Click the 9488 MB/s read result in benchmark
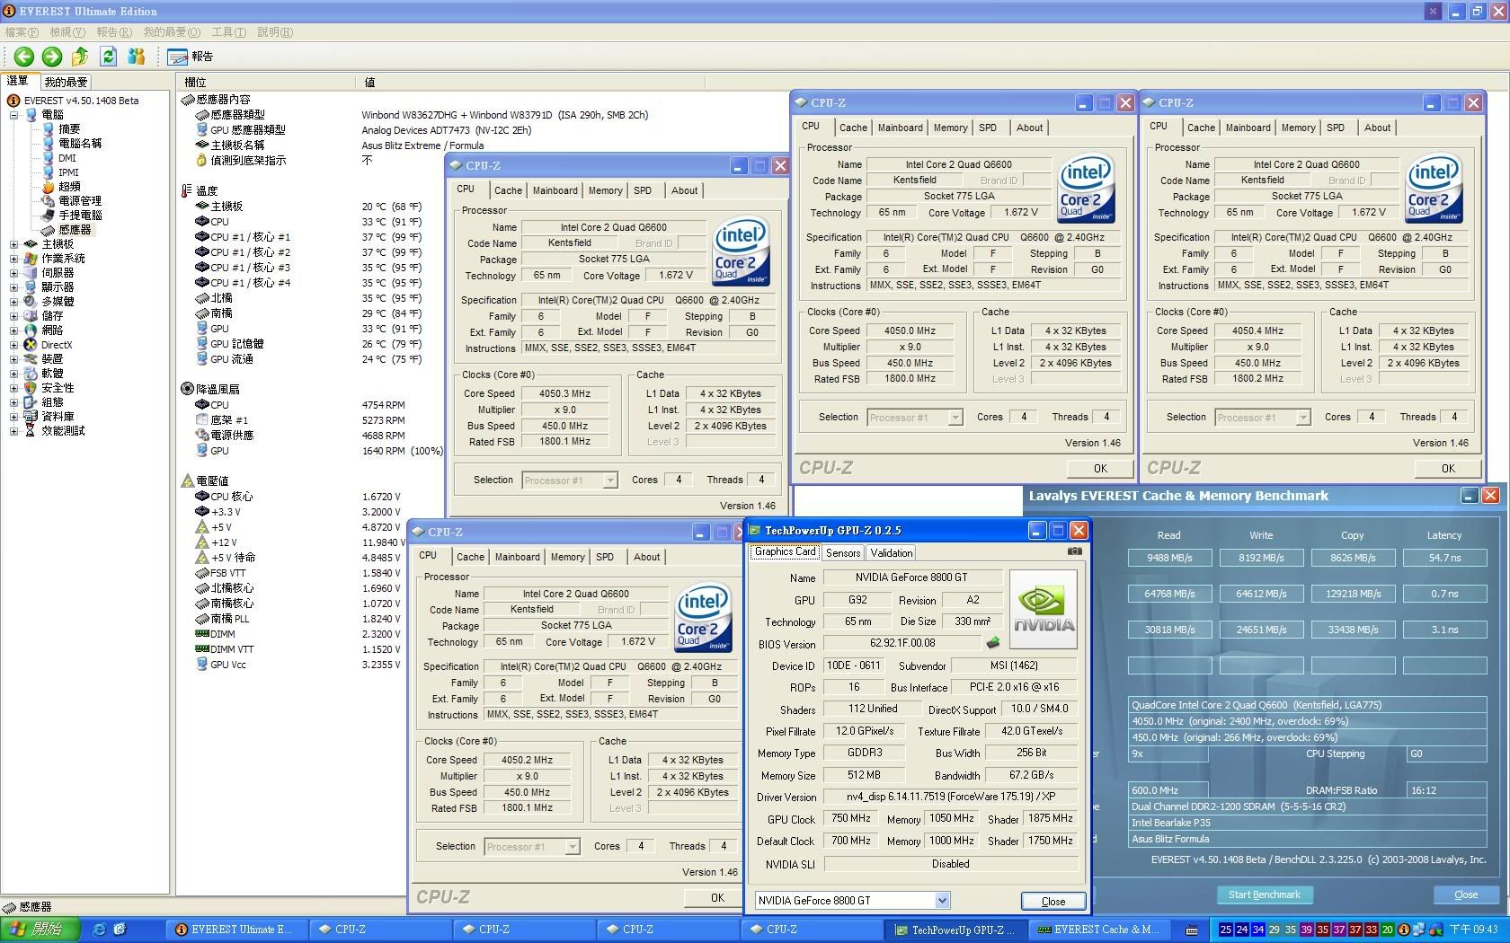The image size is (1510, 943). [x=1169, y=558]
